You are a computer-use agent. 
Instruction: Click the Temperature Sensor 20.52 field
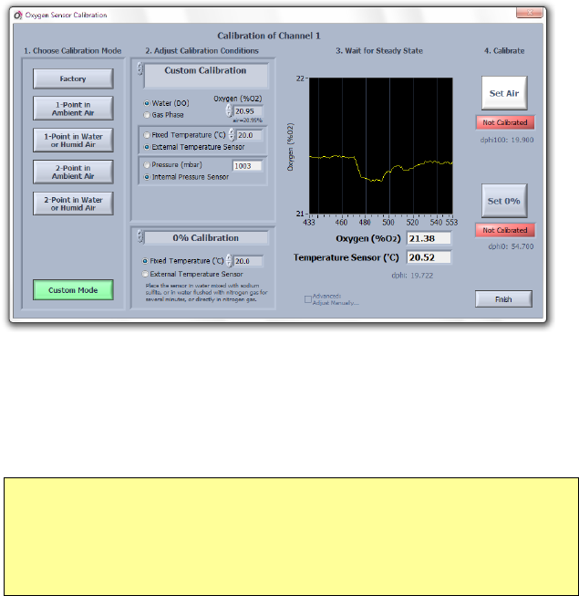[429, 257]
